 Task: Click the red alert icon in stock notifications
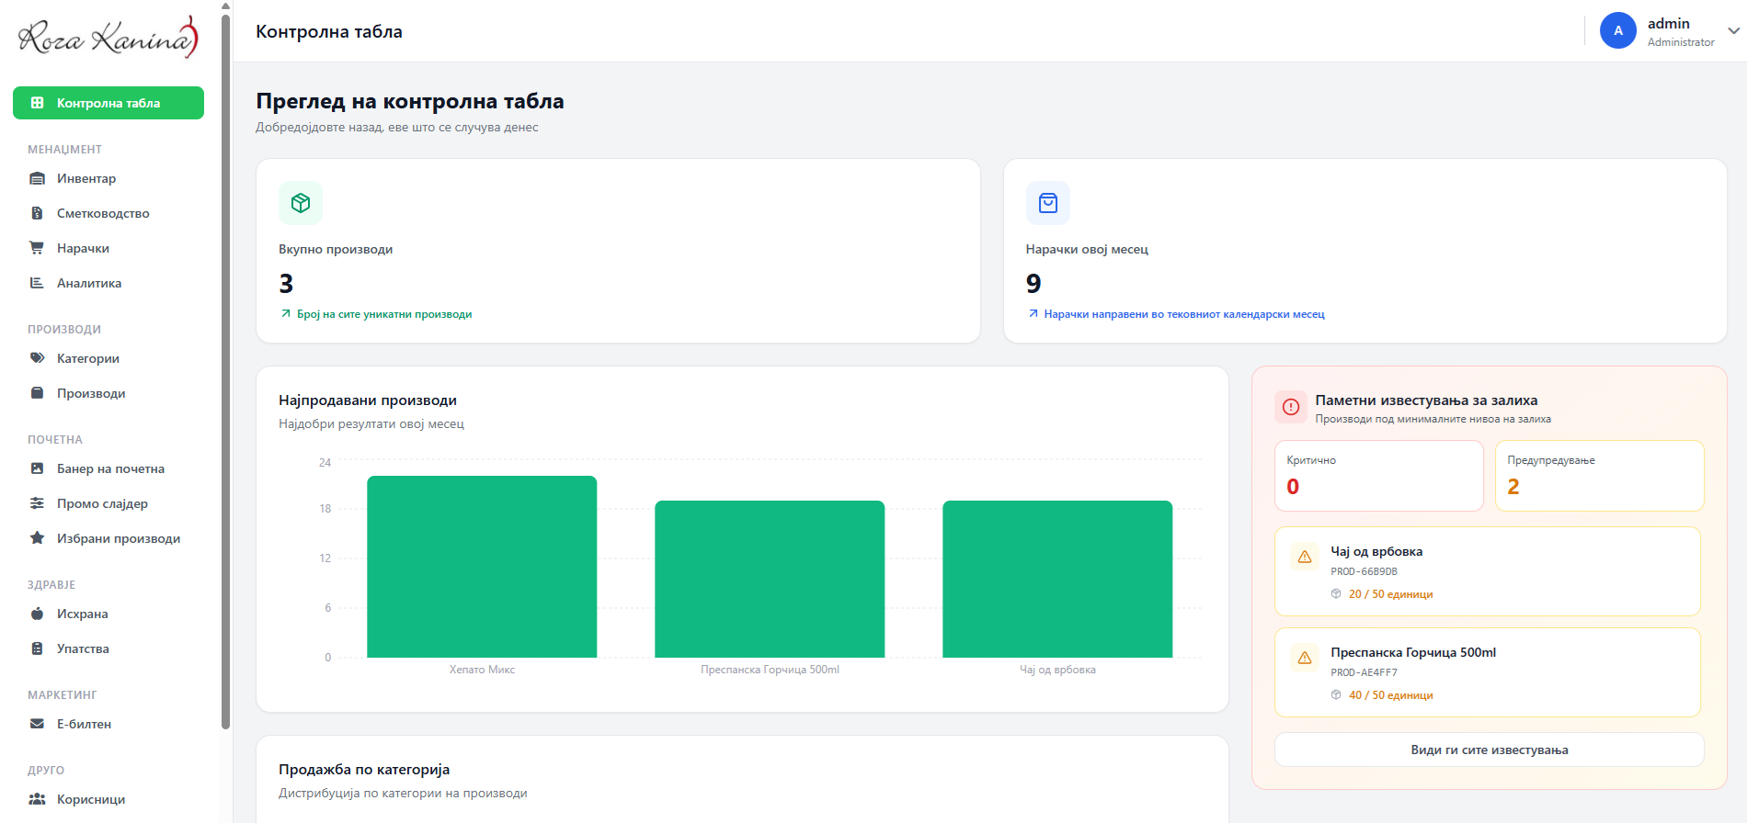(x=1291, y=407)
